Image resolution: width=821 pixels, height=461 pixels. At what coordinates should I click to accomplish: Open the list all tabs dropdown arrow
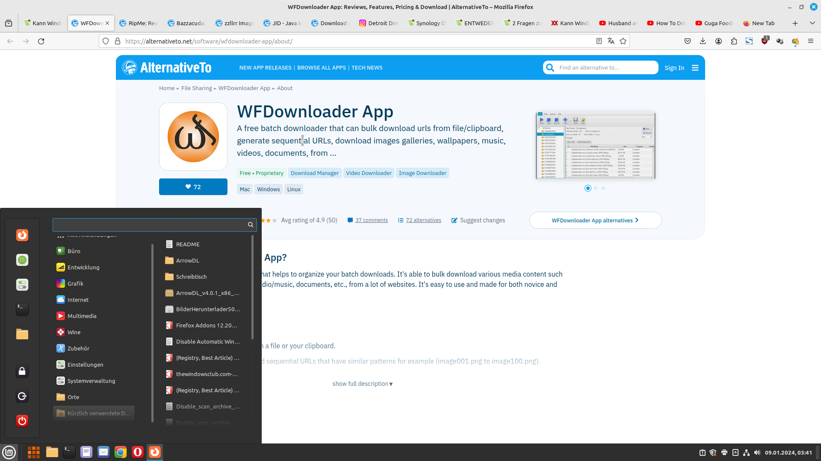812,23
